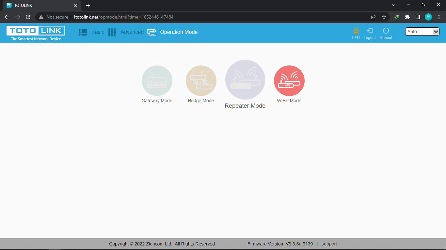This screenshot has width=446, height=250.
Task: Click the share page icon
Action: point(374,17)
